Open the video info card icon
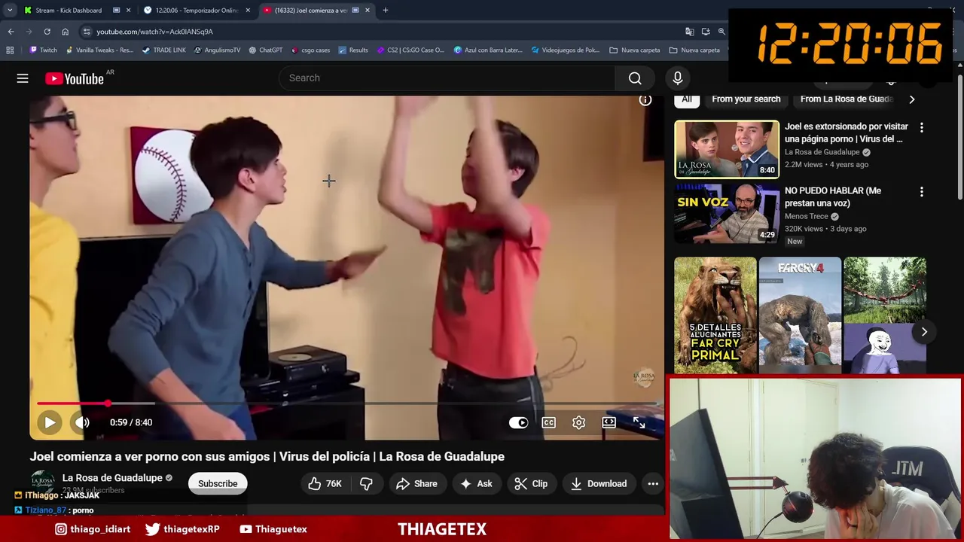 [645, 100]
